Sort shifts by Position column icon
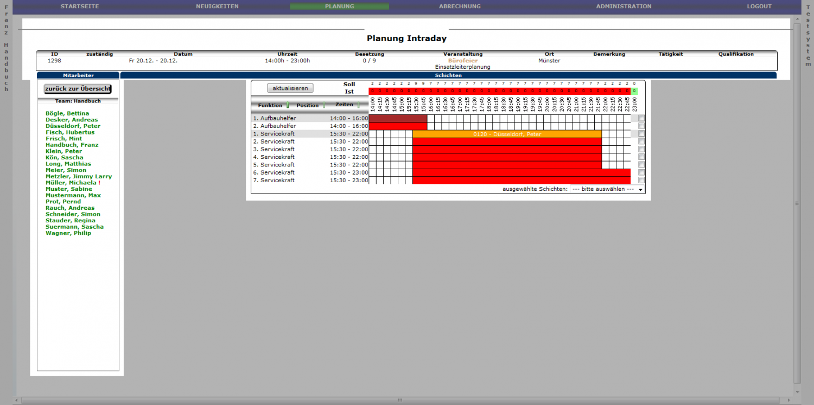814x405 pixels. [324, 105]
